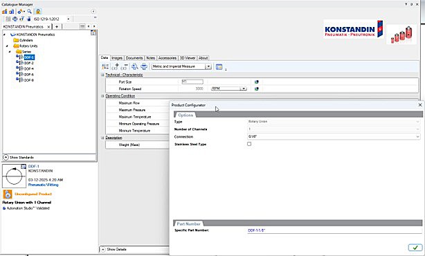Click the grey columns icon in second toolbar row

coord(8,19)
